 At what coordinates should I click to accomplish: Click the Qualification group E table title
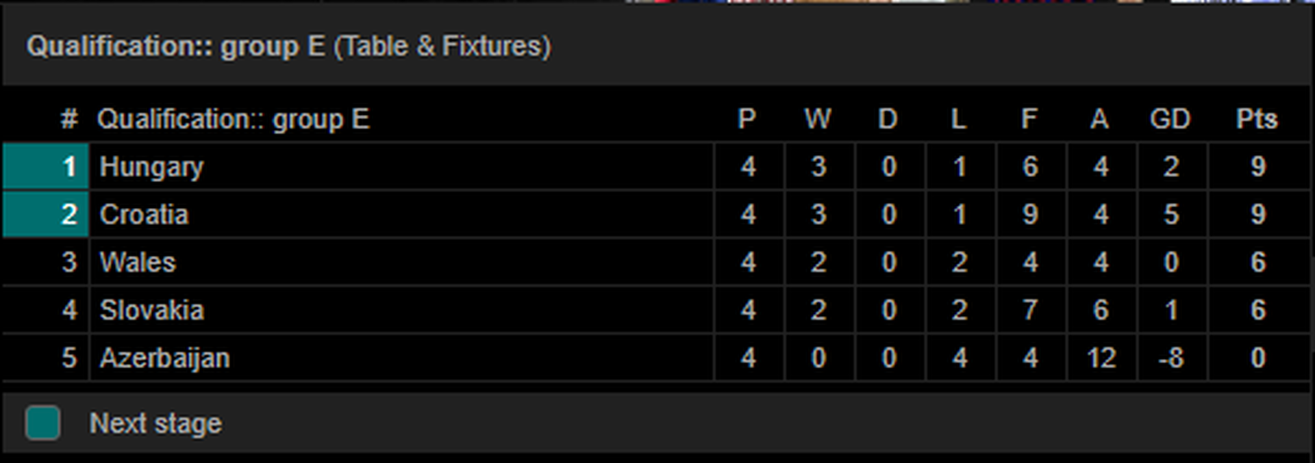288,46
